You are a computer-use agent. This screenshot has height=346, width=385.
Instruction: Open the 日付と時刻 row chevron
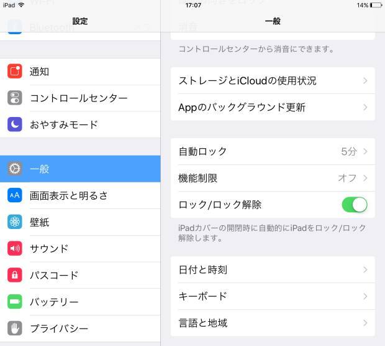pos(365,269)
